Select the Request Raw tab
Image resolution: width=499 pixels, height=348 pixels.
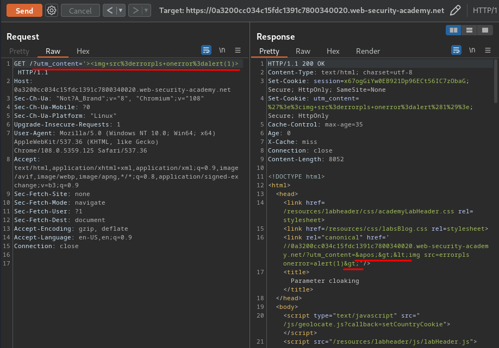[53, 51]
